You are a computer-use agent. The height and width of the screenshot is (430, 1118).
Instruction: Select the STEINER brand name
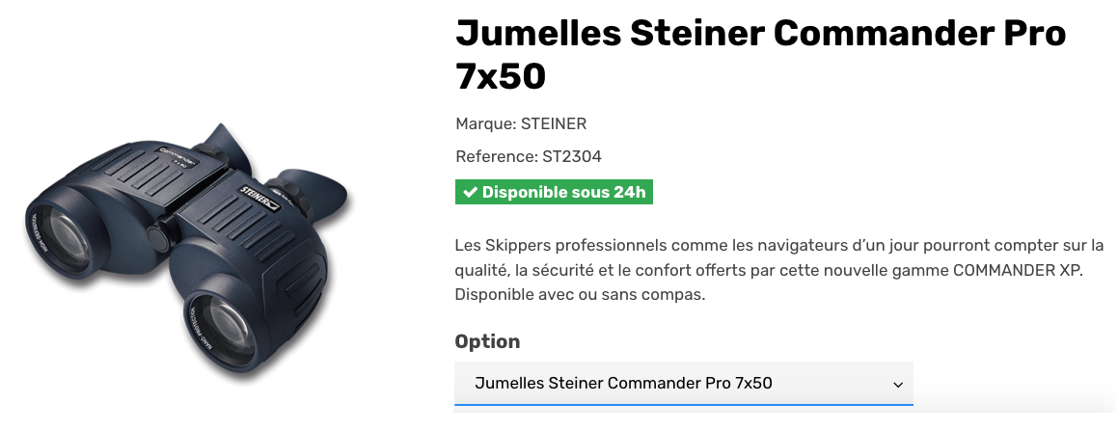(x=554, y=123)
